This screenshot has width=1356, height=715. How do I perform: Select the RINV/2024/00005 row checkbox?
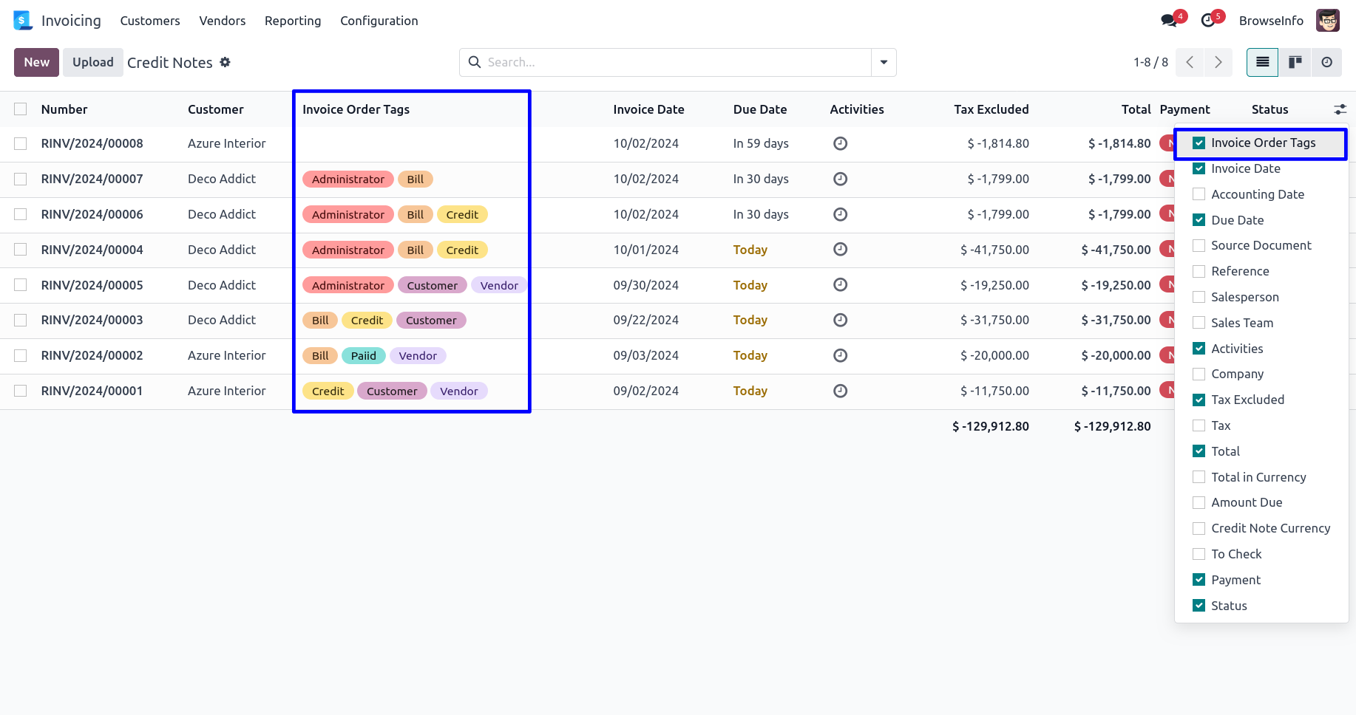tap(21, 285)
